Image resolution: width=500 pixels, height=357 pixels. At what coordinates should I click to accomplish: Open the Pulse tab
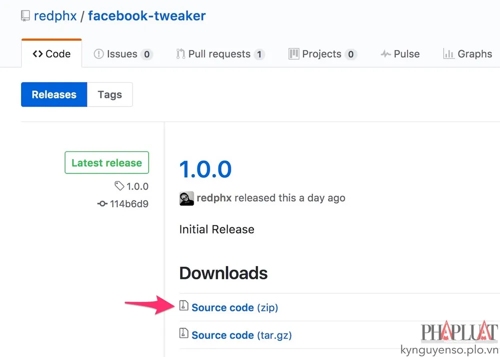click(x=399, y=53)
